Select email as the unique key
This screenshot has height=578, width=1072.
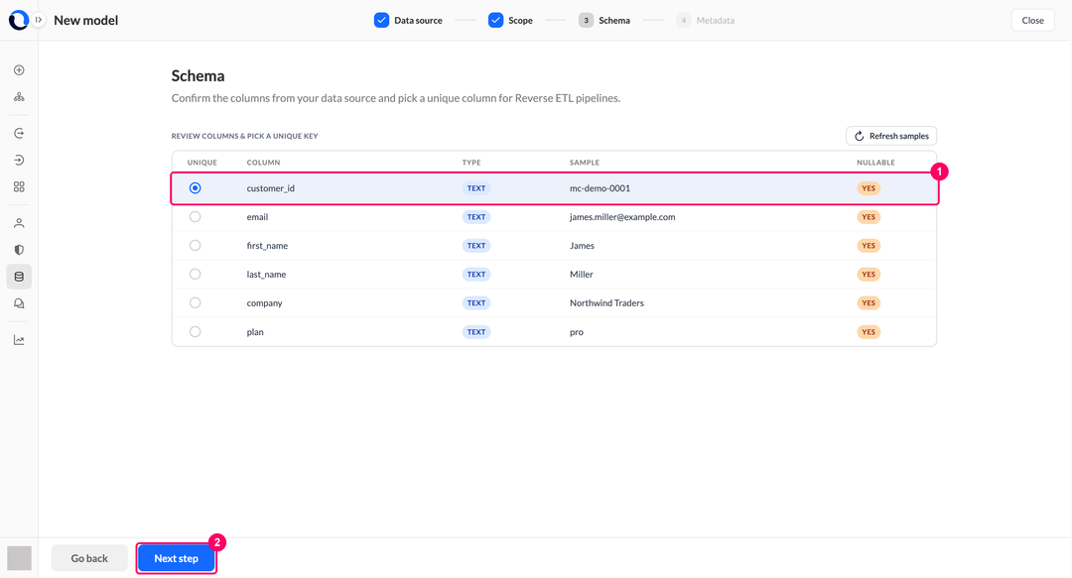click(x=195, y=216)
